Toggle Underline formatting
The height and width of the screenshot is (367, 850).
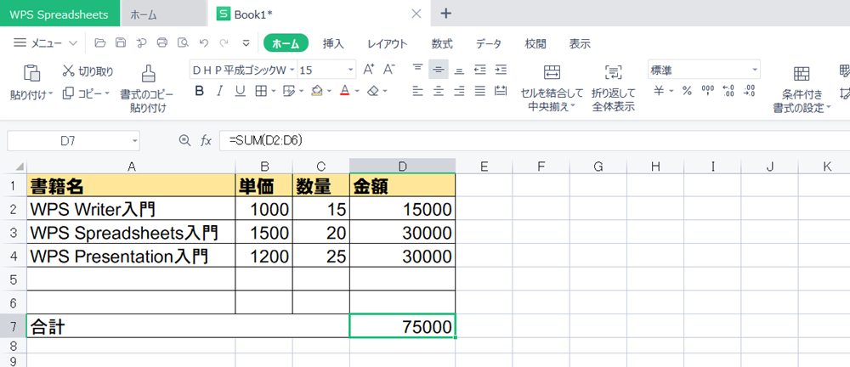[x=241, y=91]
